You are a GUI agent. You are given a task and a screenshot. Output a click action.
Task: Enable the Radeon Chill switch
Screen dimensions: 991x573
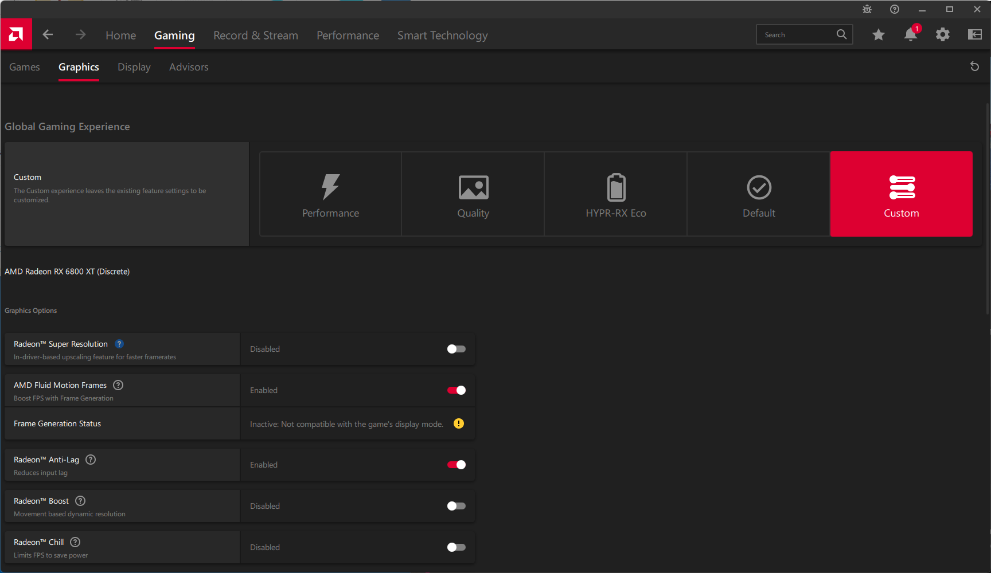(x=457, y=547)
